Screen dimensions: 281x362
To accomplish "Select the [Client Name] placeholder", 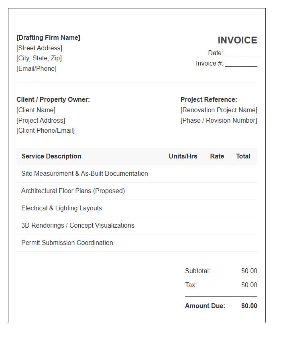I will (x=36, y=110).
